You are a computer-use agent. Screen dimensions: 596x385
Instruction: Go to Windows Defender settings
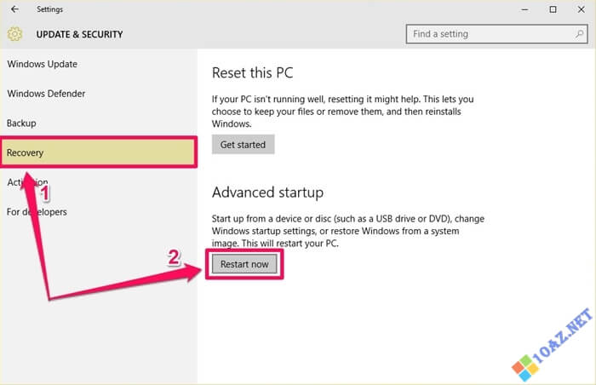point(46,94)
